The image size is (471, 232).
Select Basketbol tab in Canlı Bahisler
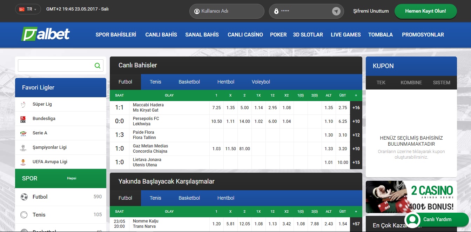click(x=189, y=82)
